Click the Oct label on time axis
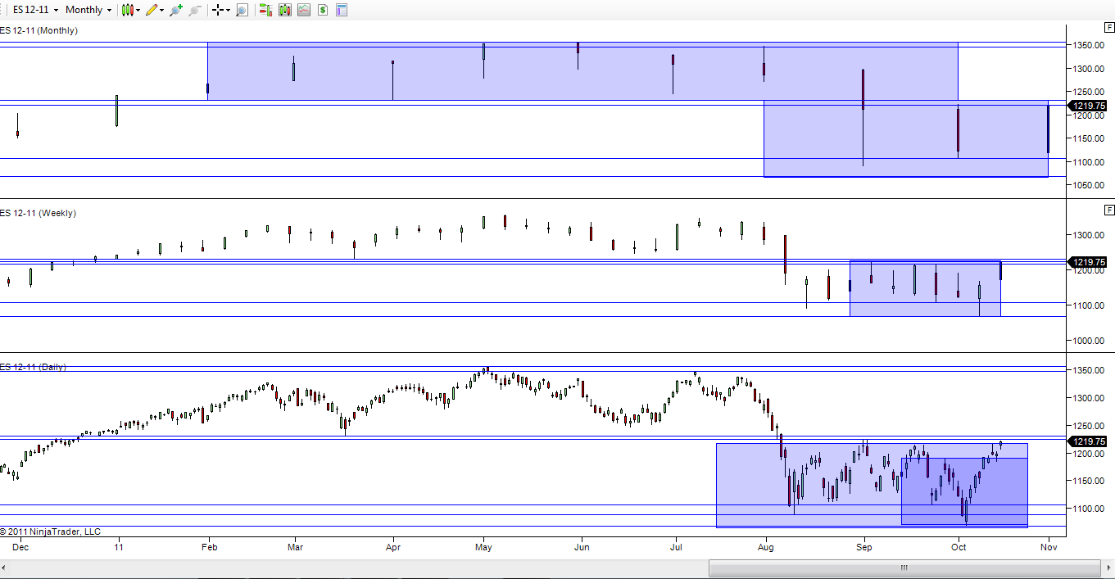Viewport: 1115px width, 579px height. (958, 546)
